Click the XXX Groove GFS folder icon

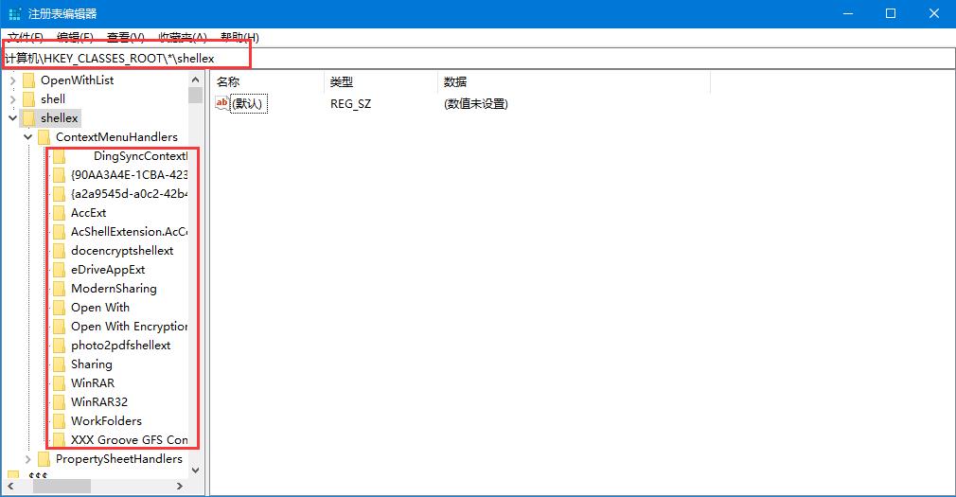59,439
